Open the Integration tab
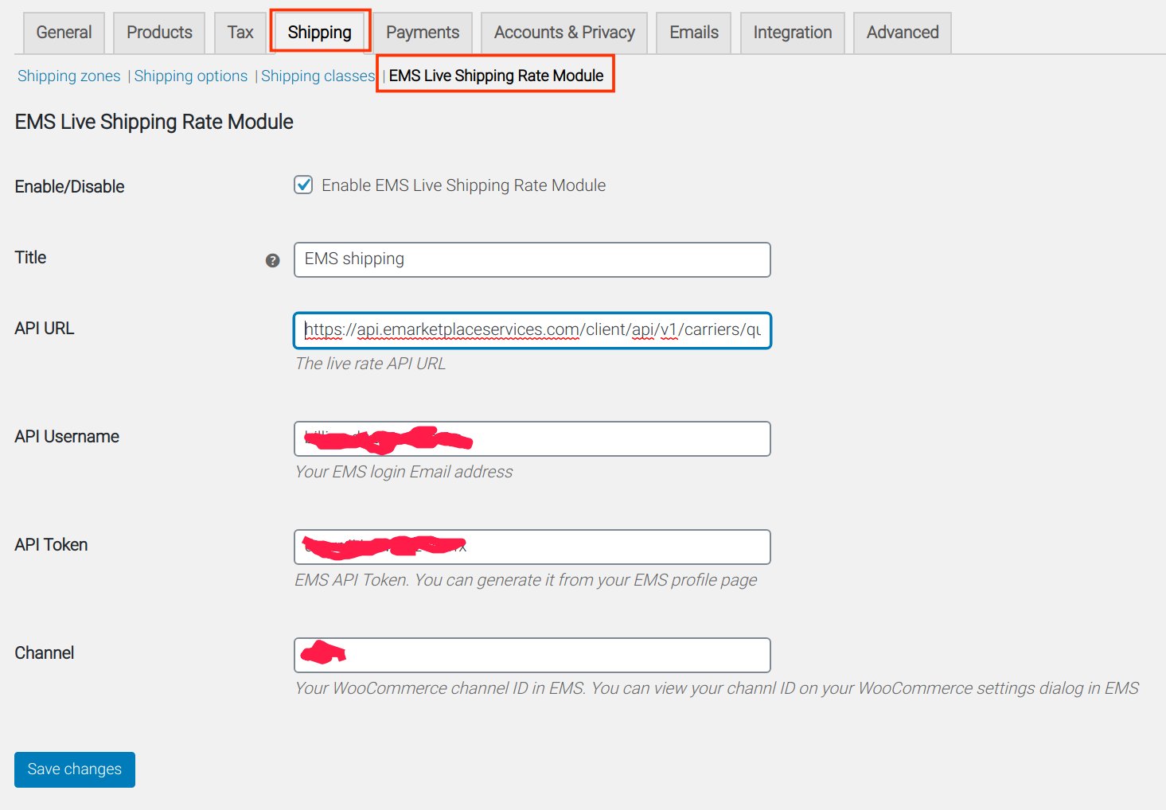The width and height of the screenshot is (1166, 810). (793, 33)
